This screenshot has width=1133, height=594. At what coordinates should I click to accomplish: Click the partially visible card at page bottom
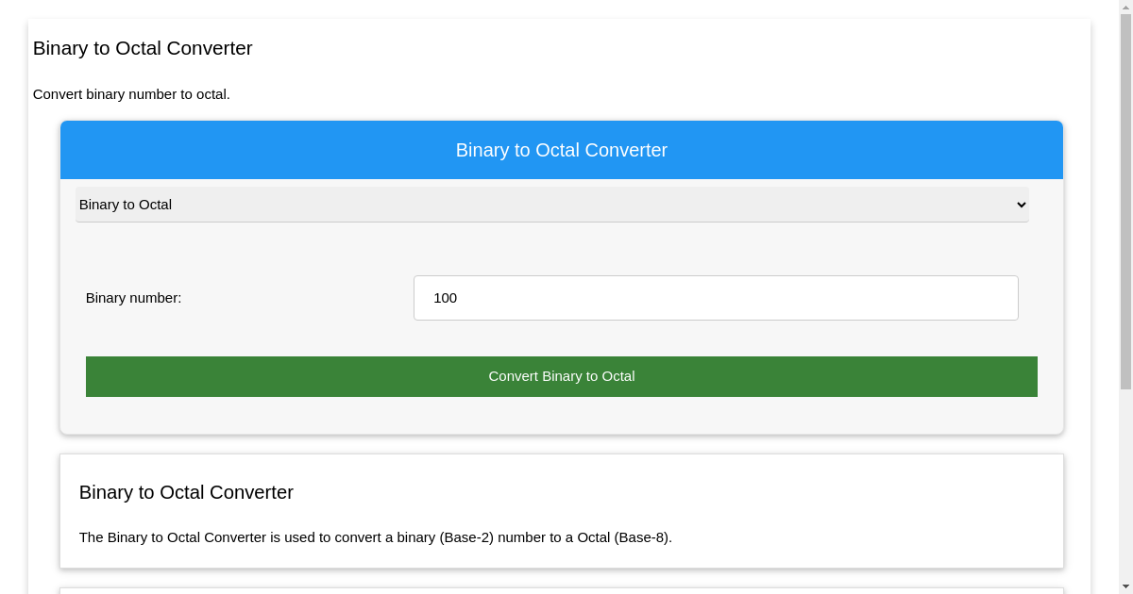coord(561,589)
